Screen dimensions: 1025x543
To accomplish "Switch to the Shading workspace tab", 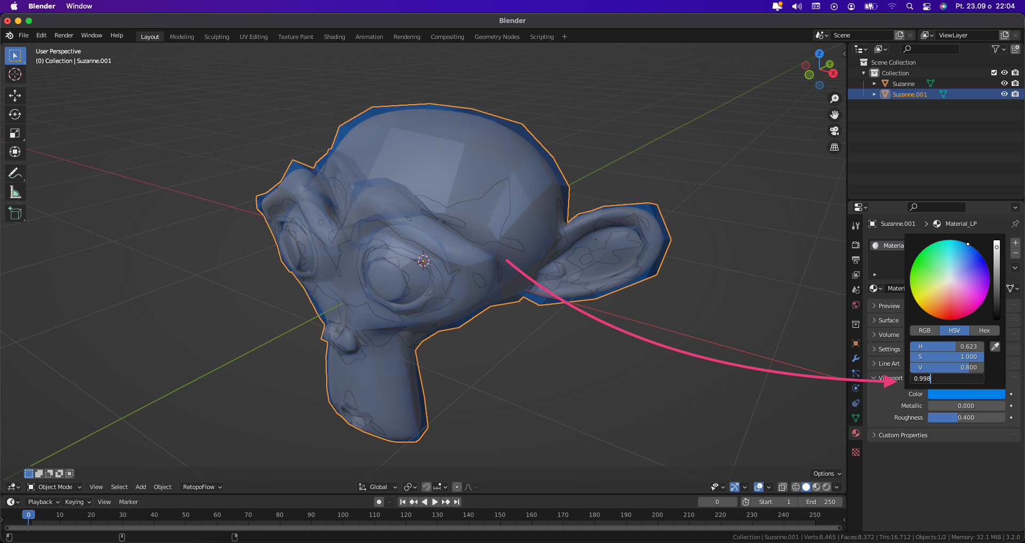I will click(335, 37).
